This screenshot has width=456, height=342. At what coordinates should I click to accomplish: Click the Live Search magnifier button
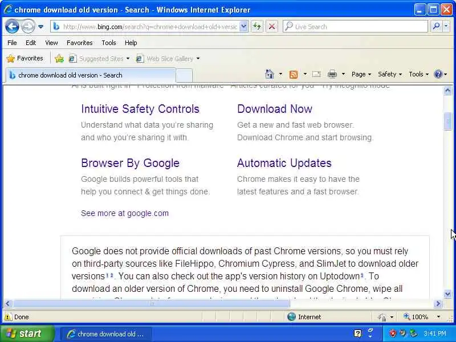point(436,26)
